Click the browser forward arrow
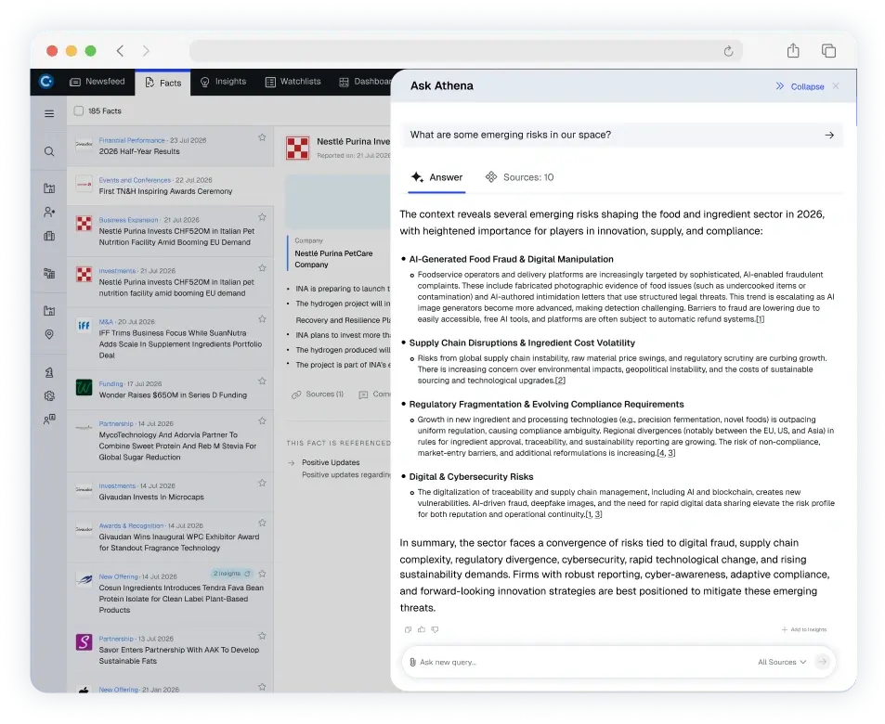This screenshot has height=724, width=885. pos(146,51)
